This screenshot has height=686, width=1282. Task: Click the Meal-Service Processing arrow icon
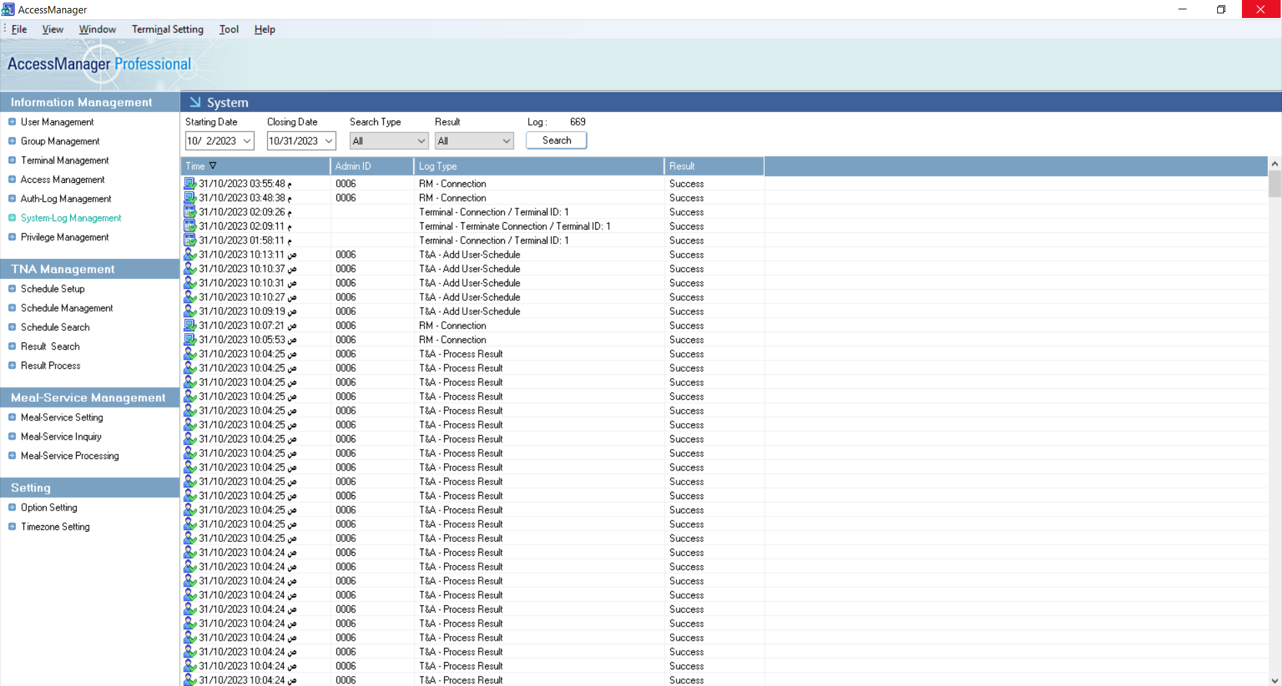[11, 456]
